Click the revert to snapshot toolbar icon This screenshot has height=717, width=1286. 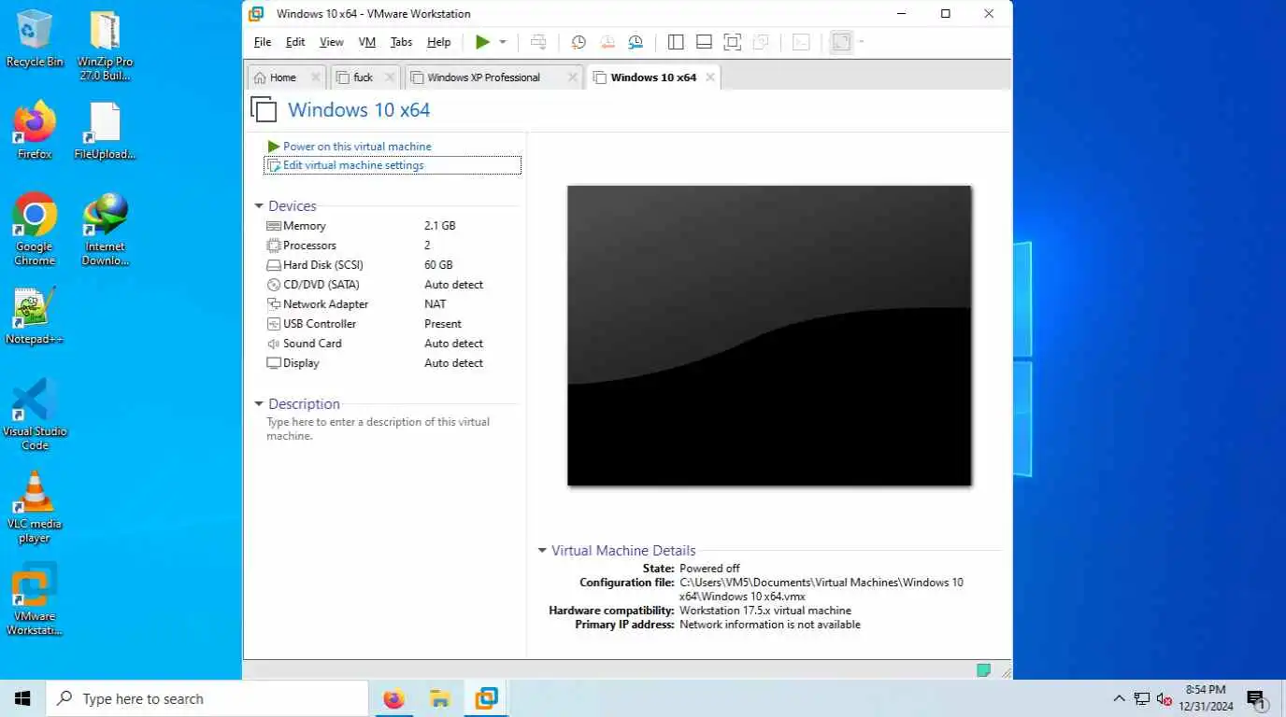pos(607,42)
